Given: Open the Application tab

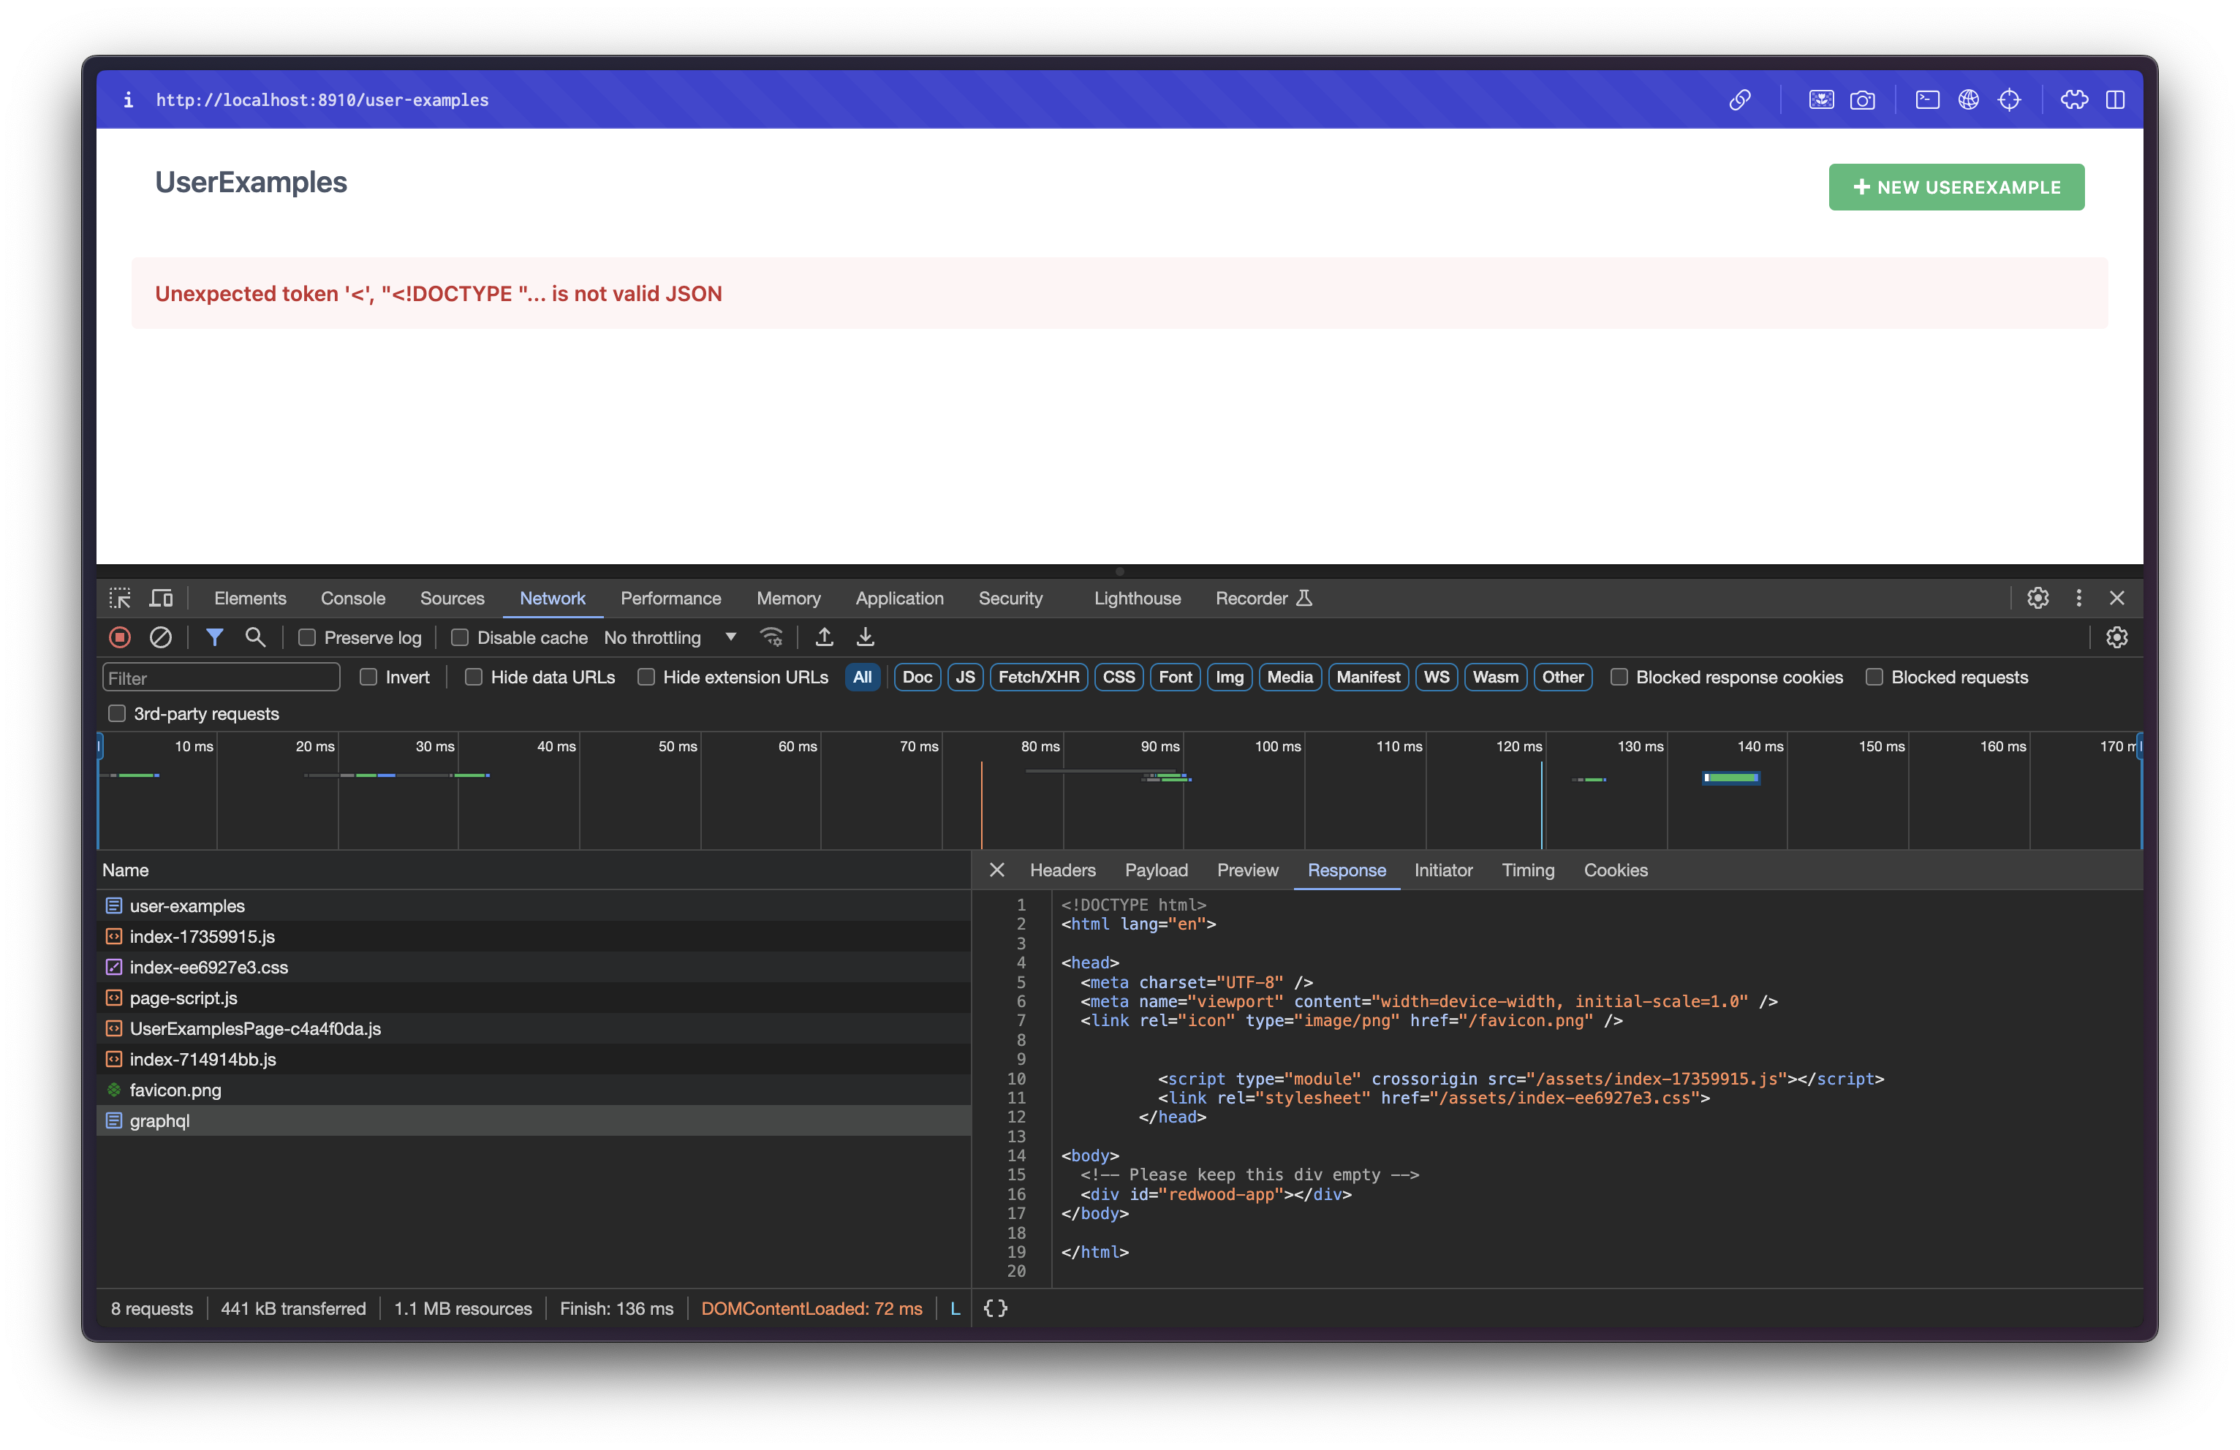Looking at the screenshot, I should tap(898, 599).
